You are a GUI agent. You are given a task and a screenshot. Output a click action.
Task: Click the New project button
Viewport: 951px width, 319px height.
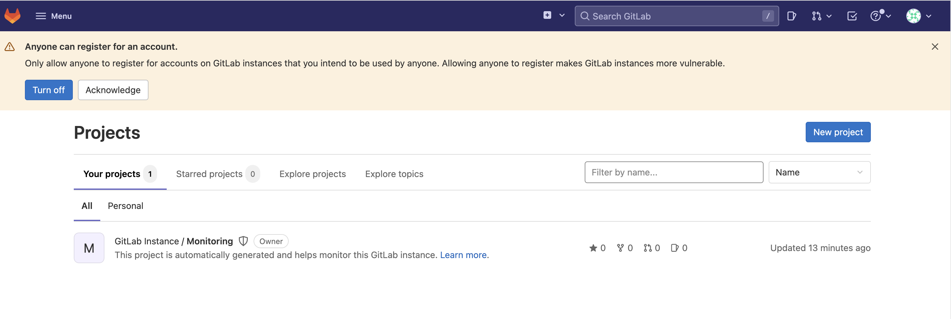(x=838, y=132)
